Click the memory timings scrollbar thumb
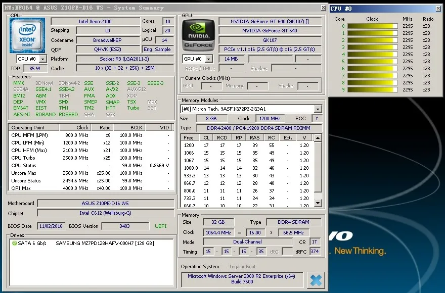This screenshot has width=445, height=293. (318, 167)
